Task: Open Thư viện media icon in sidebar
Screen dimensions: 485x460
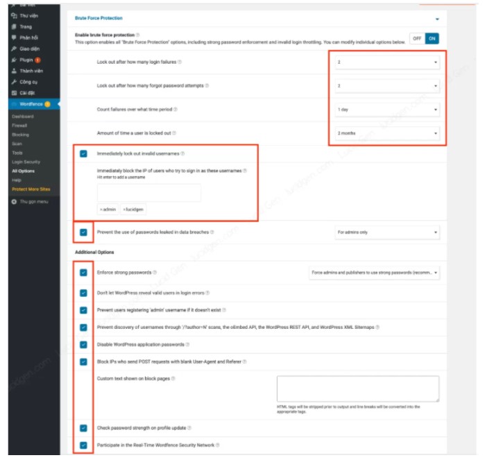Action: [x=14, y=16]
